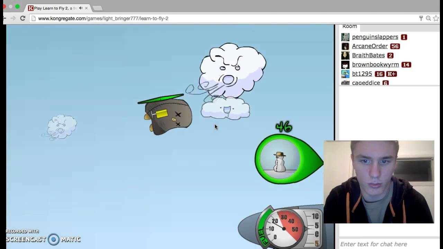Click the large angry blowing storm cloud
The height and width of the screenshot is (249, 443).
click(x=233, y=71)
